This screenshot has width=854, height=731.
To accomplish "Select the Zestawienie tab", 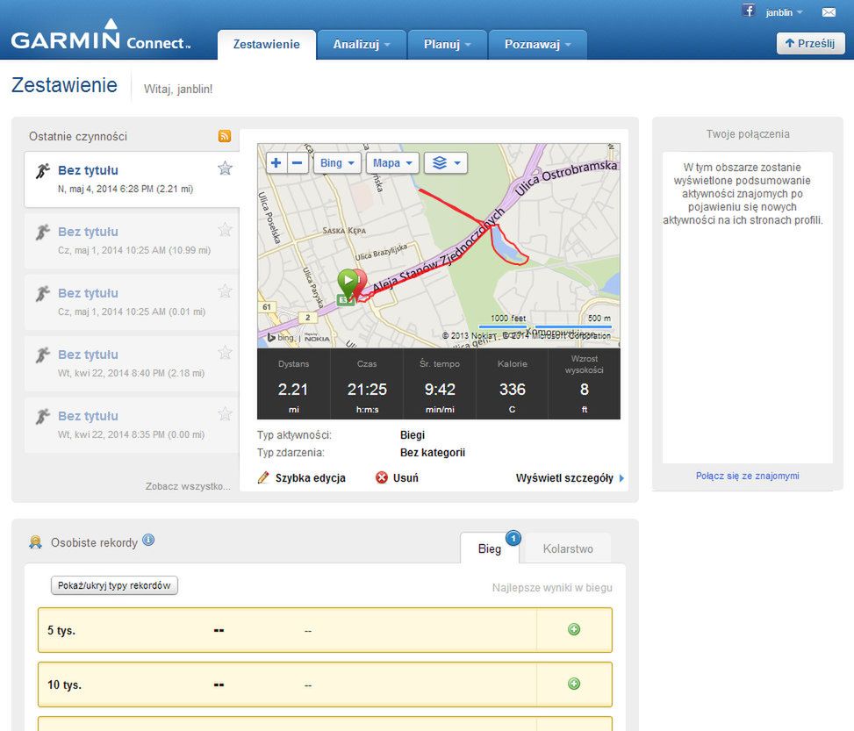I will [266, 45].
